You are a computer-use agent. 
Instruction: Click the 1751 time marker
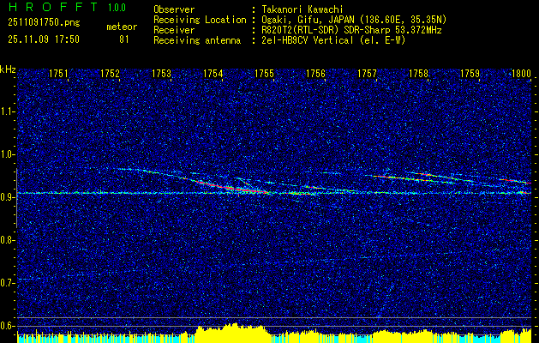[x=58, y=74]
